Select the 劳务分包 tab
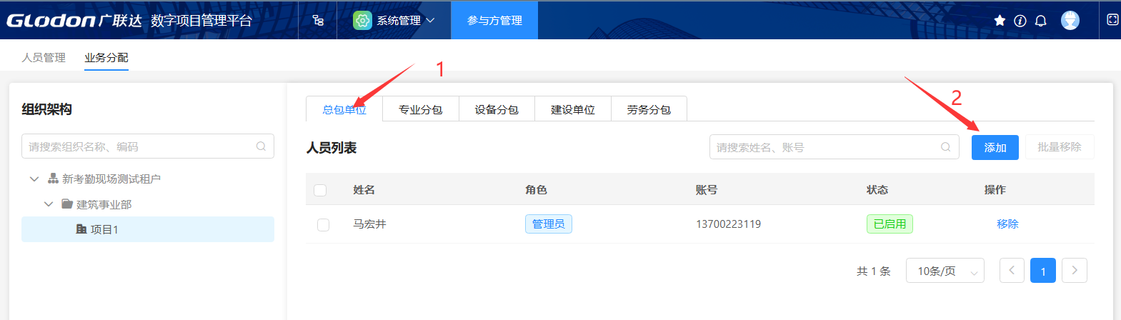Screen dimensions: 1121x320 tap(649, 109)
